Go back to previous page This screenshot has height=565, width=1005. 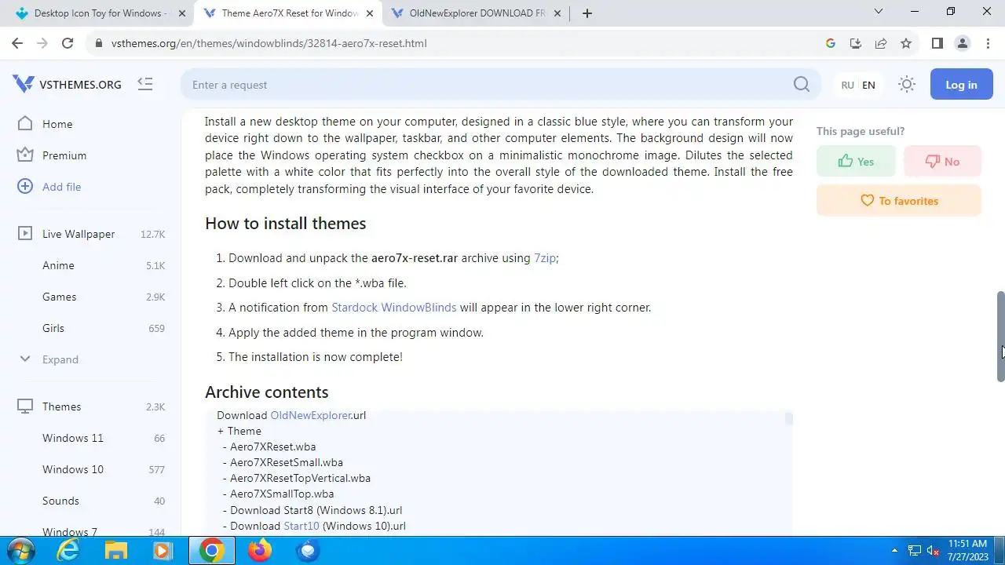[17, 43]
